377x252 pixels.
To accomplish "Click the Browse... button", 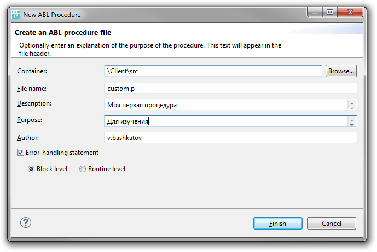I will [341, 71].
